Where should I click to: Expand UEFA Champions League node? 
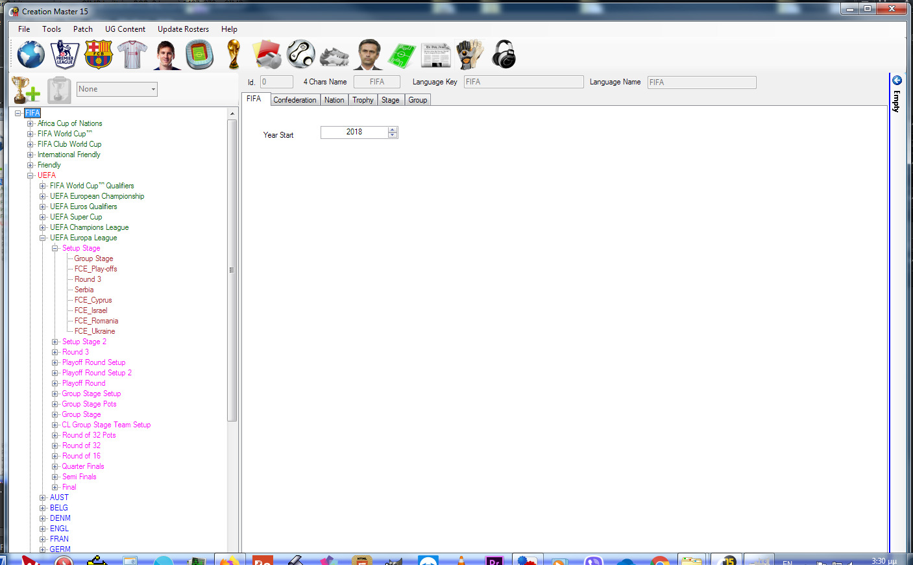tap(43, 227)
